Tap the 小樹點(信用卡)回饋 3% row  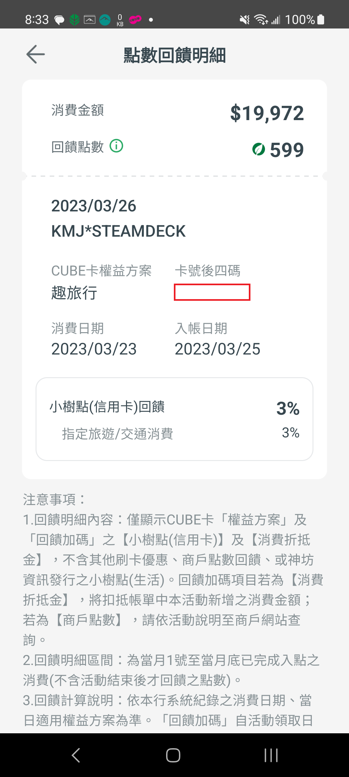[174, 407]
